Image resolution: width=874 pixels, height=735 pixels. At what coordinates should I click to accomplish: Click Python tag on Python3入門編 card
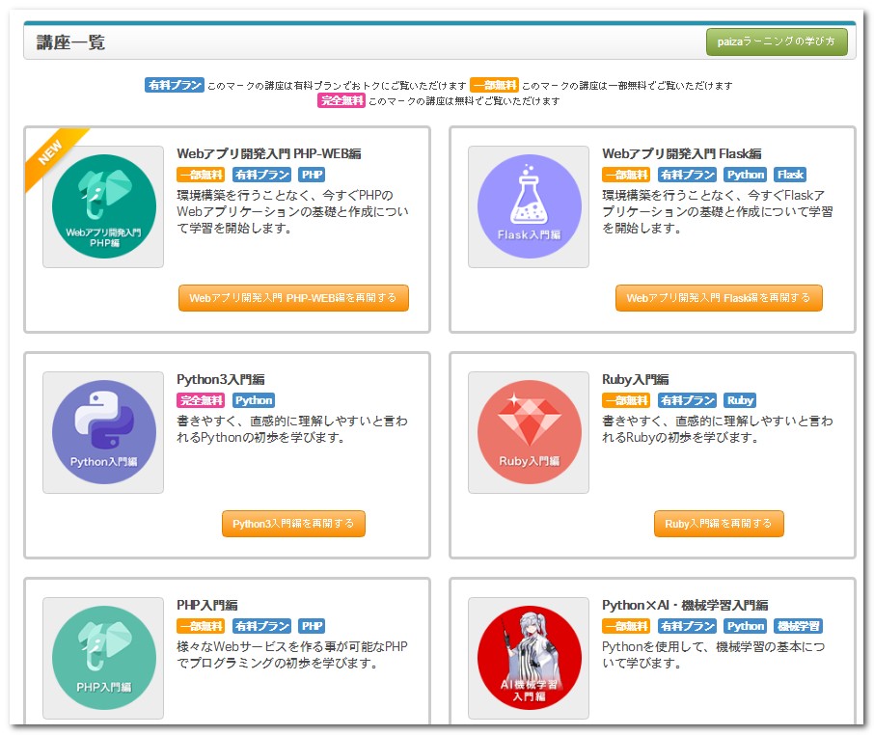coord(253,400)
